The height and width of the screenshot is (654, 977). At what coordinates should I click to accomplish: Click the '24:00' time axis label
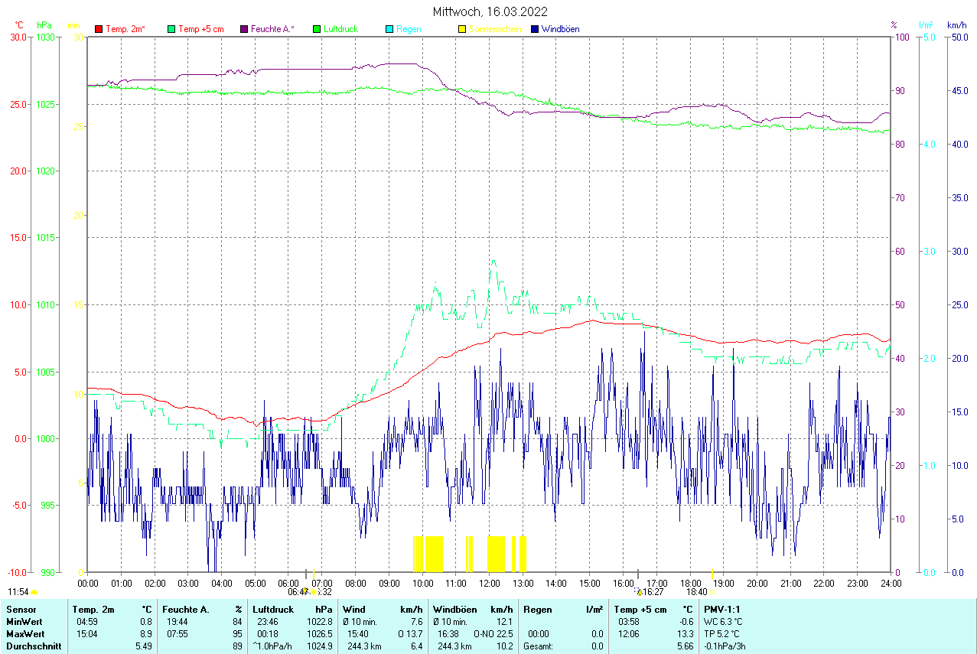click(x=891, y=584)
